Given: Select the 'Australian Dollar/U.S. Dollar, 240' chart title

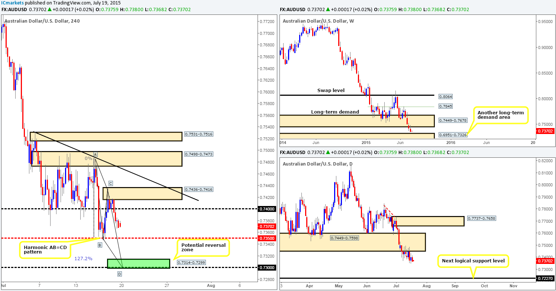Looking at the screenshot, I should click(42, 21).
